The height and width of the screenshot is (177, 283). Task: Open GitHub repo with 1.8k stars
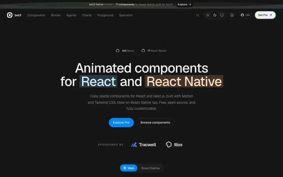[x=245, y=15]
